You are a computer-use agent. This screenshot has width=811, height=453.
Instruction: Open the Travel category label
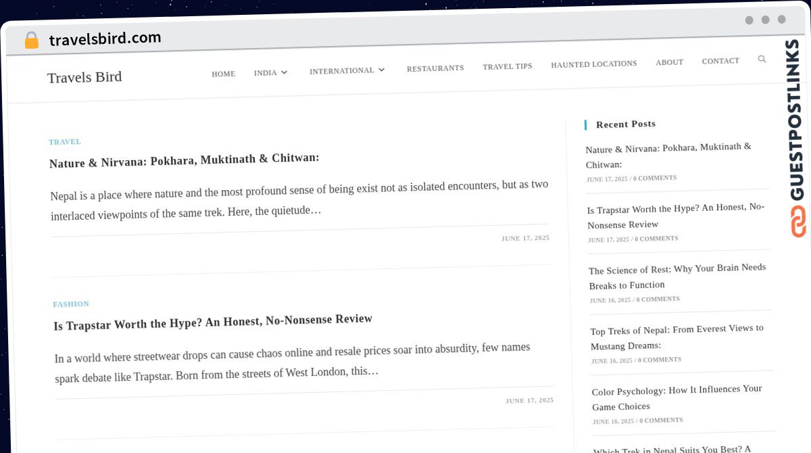coord(65,142)
